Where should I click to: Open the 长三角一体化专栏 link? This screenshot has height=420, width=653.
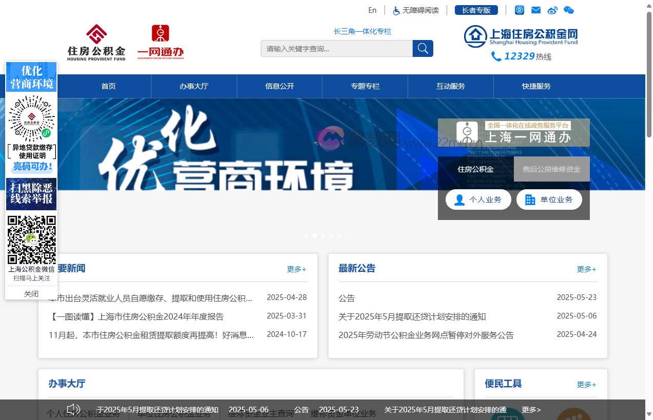coord(362,31)
